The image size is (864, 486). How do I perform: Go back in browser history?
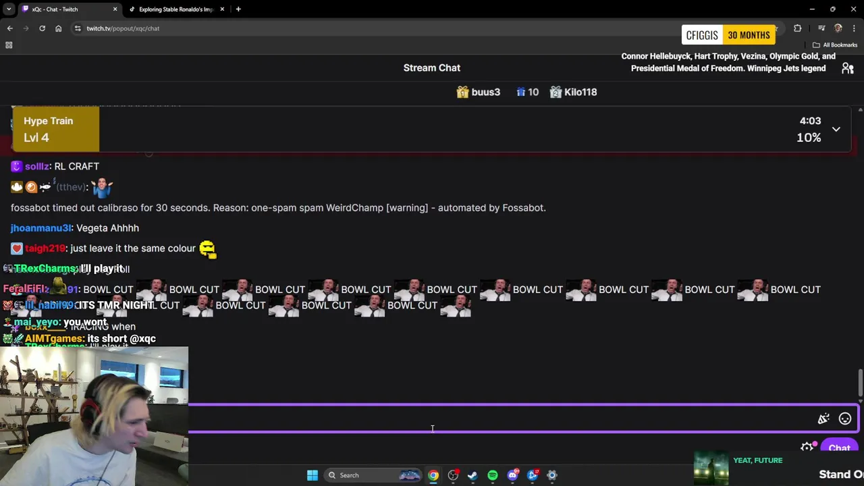[9, 28]
